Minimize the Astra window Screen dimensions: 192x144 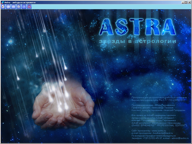point(182,2)
